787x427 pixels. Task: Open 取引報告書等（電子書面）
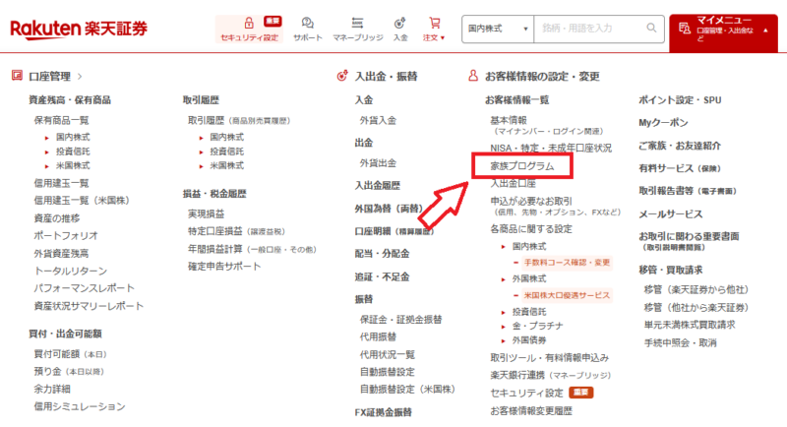pos(688,191)
